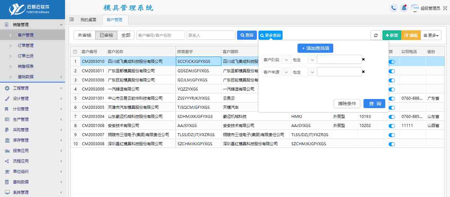Click the select-all icon in the table header

(75, 52)
